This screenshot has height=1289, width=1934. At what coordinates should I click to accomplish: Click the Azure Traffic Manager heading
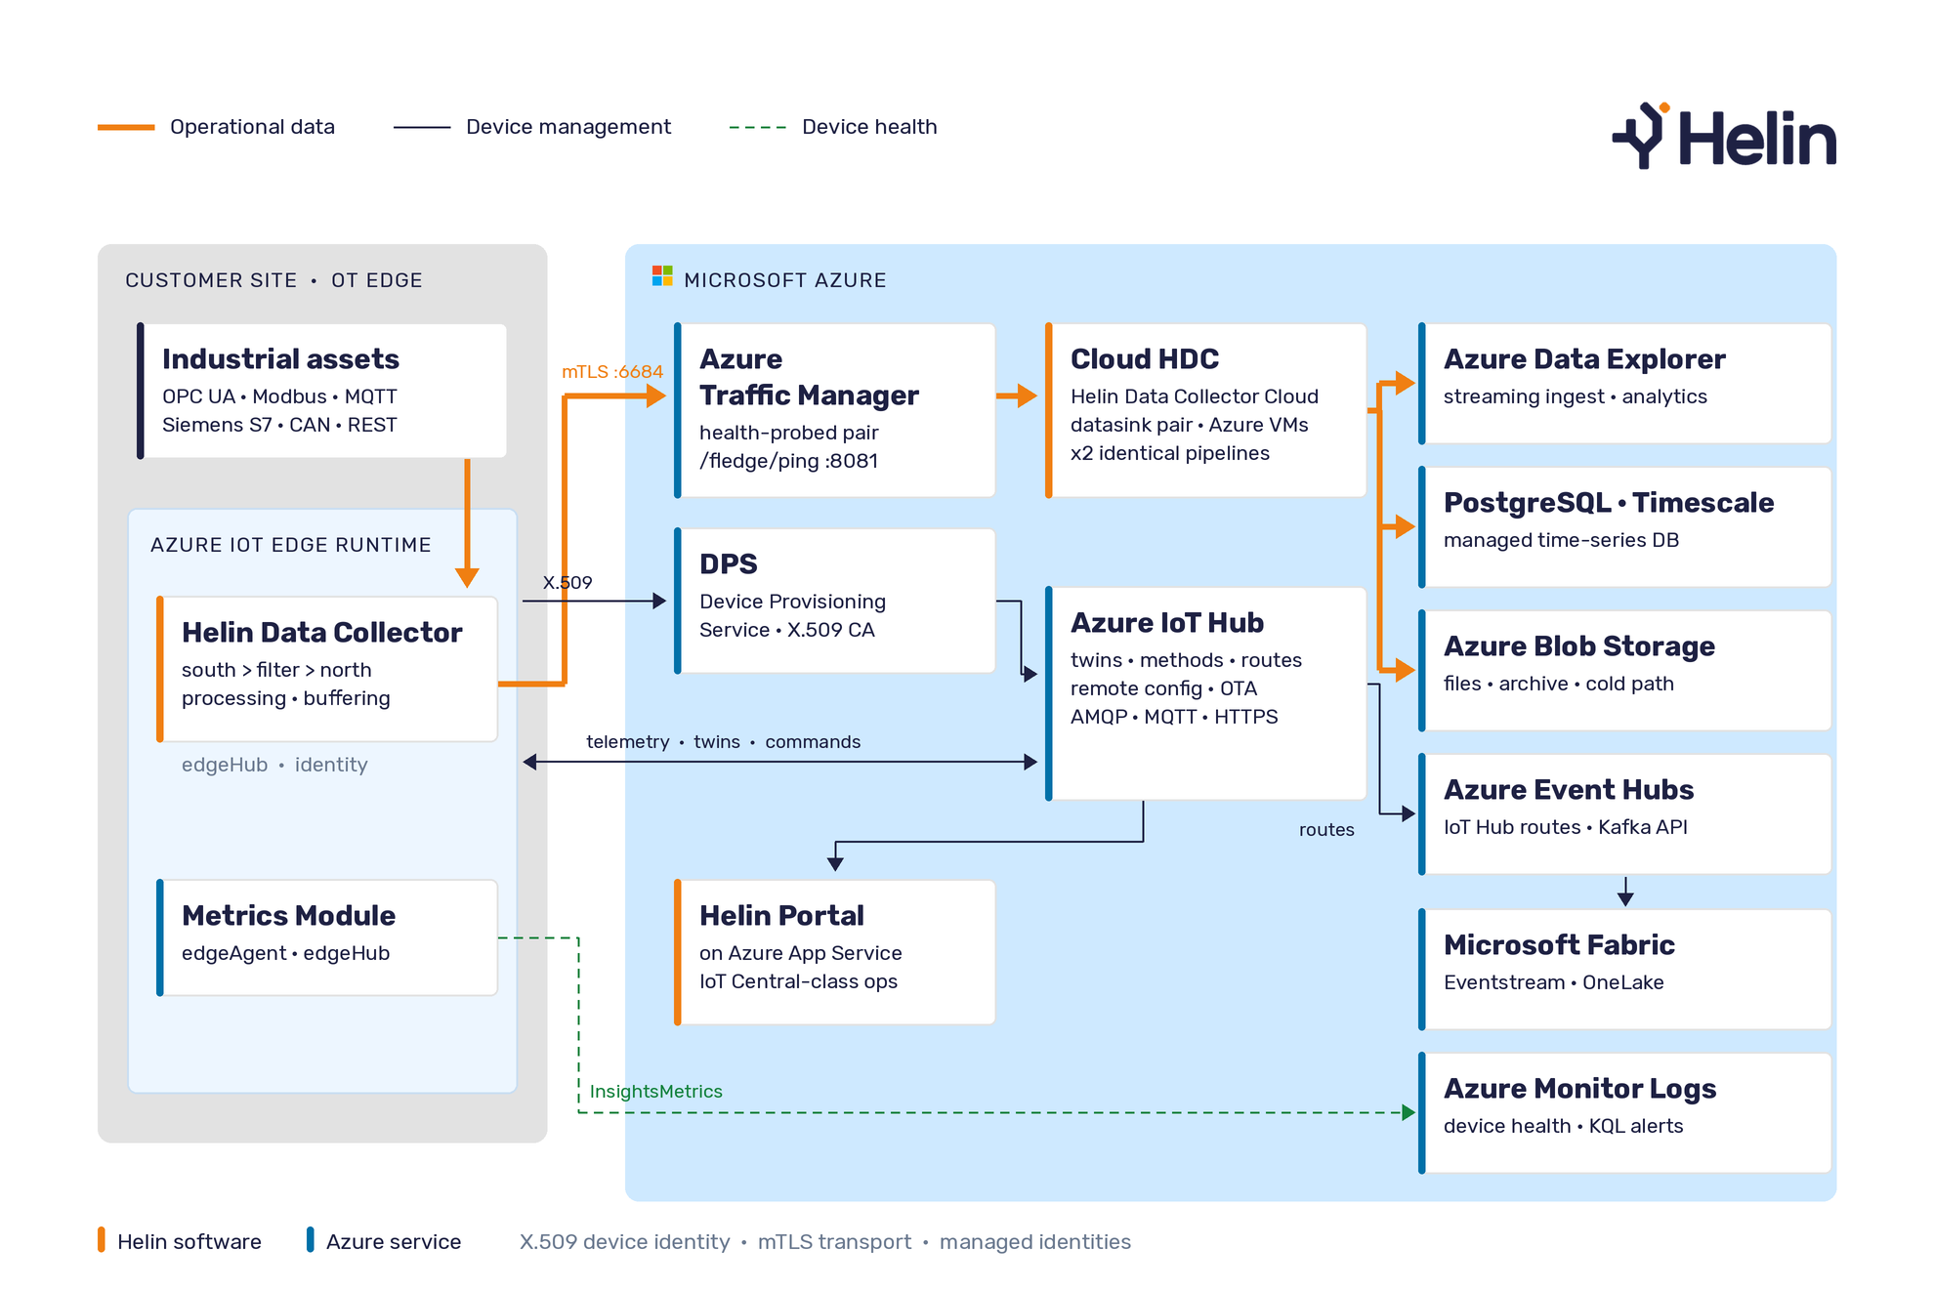click(x=809, y=377)
